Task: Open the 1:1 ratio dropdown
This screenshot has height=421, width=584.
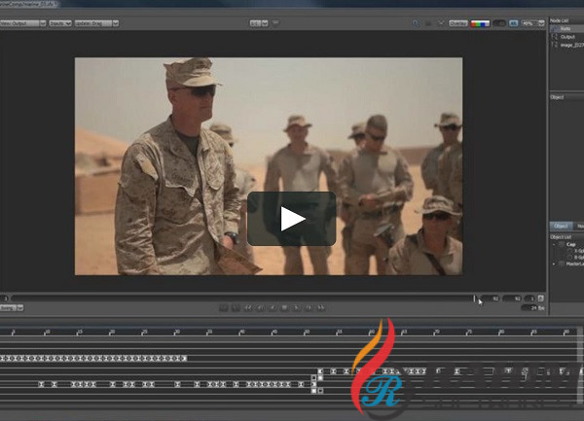Action: tap(259, 23)
